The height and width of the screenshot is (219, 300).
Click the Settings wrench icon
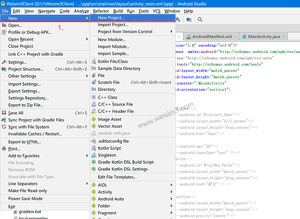pyautogui.click(x=4, y=62)
